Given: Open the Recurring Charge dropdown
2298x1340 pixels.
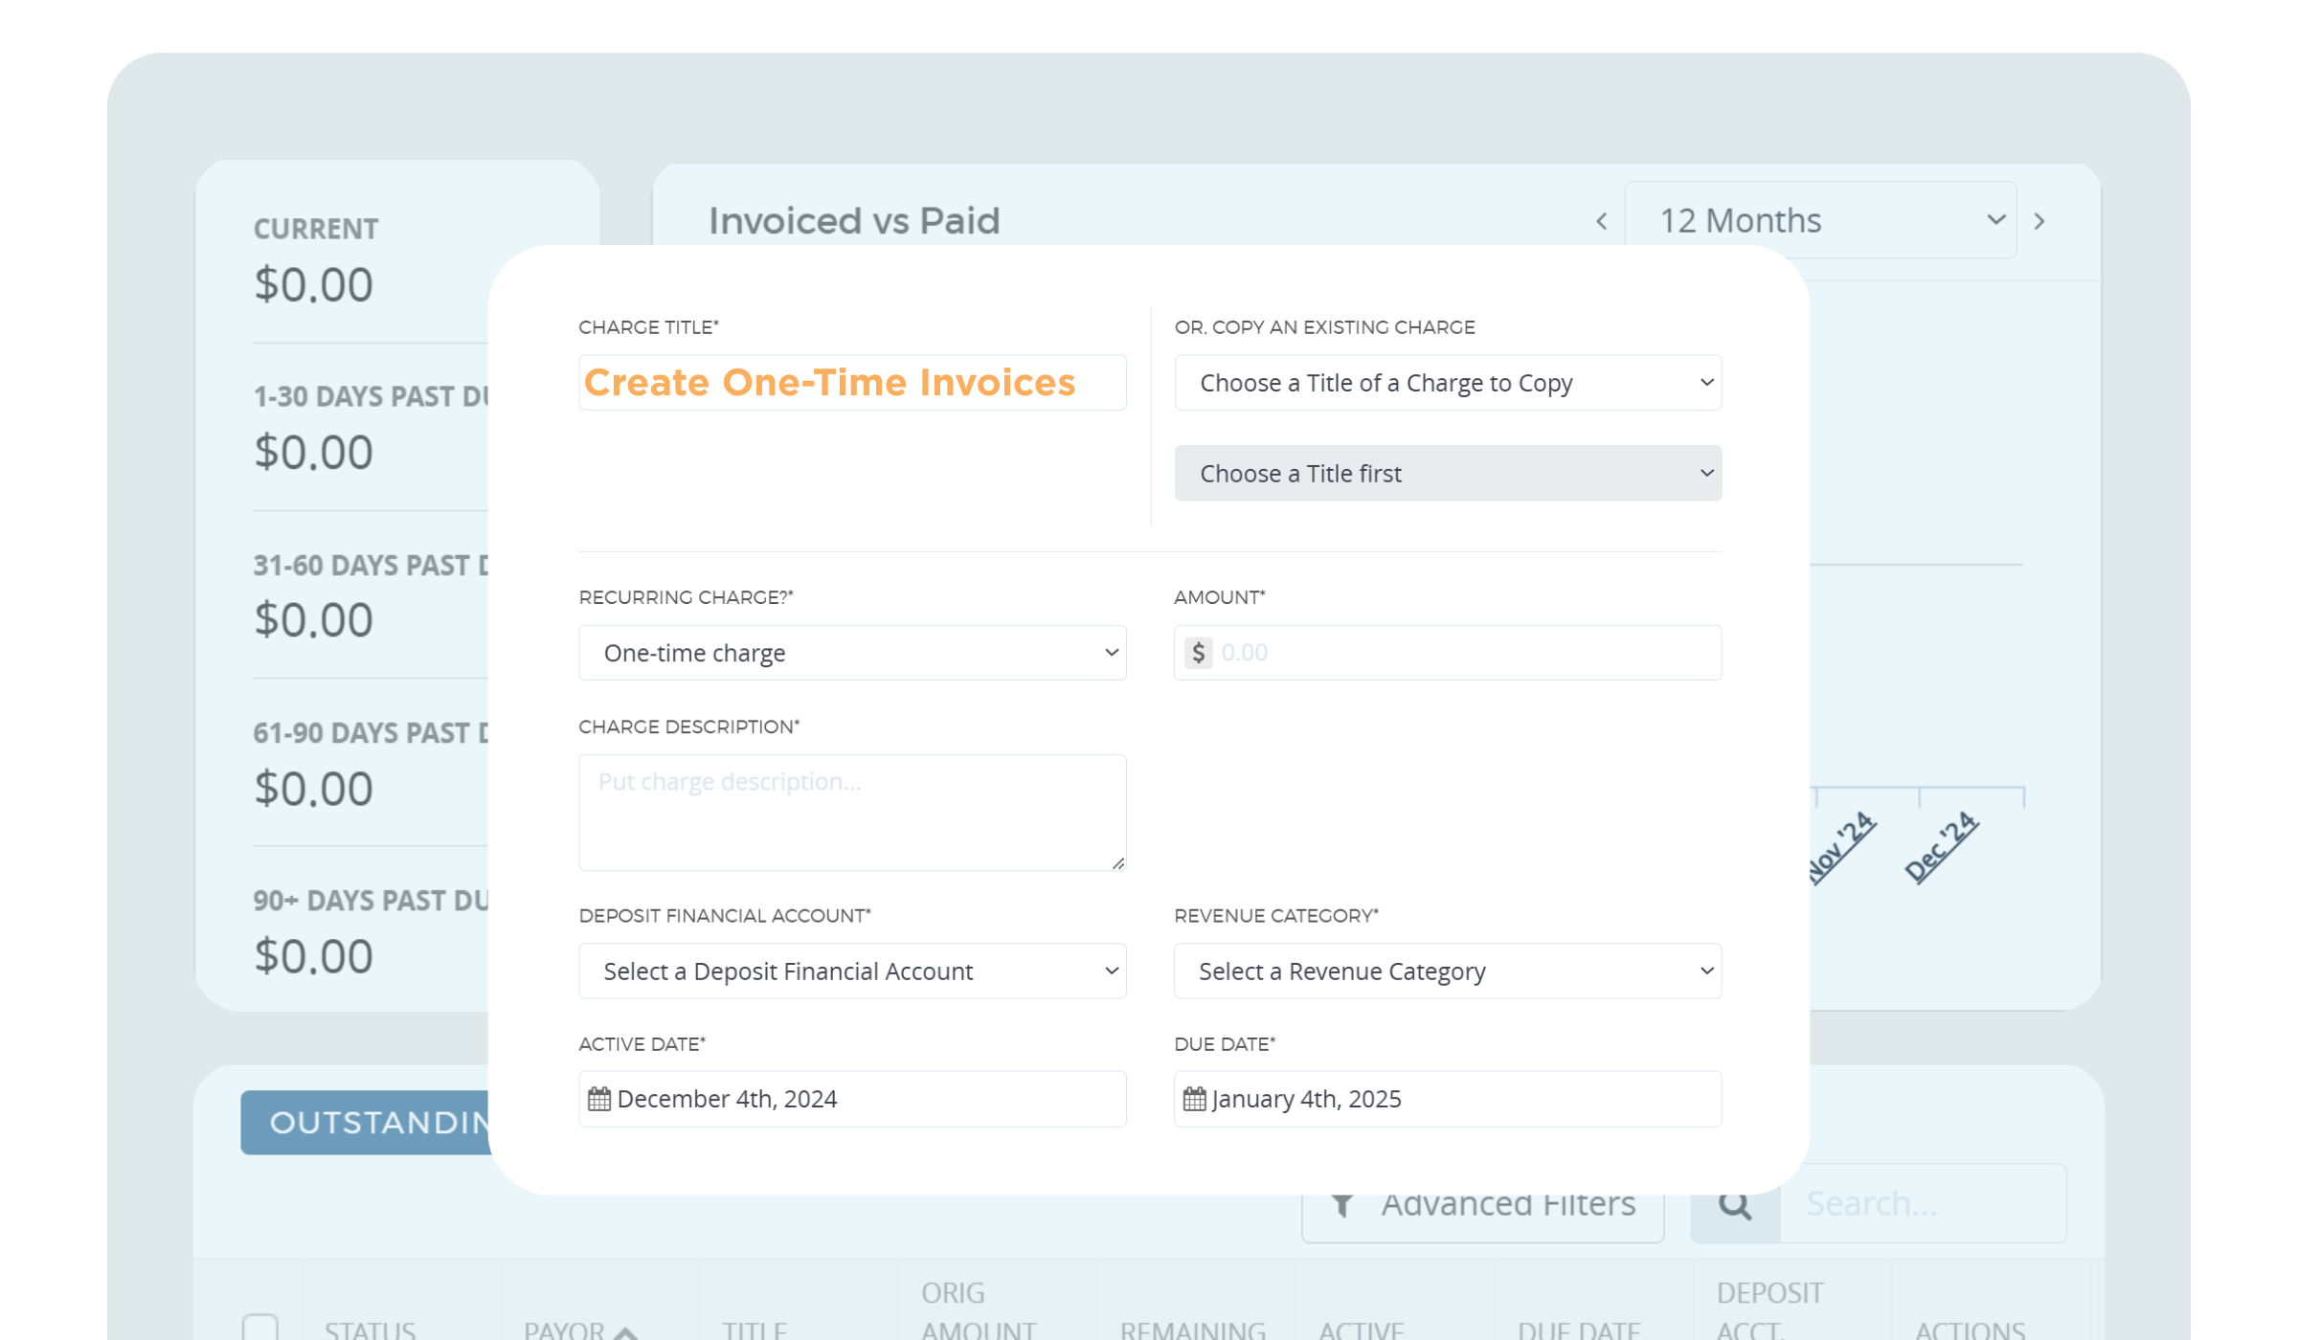Looking at the screenshot, I should (852, 653).
